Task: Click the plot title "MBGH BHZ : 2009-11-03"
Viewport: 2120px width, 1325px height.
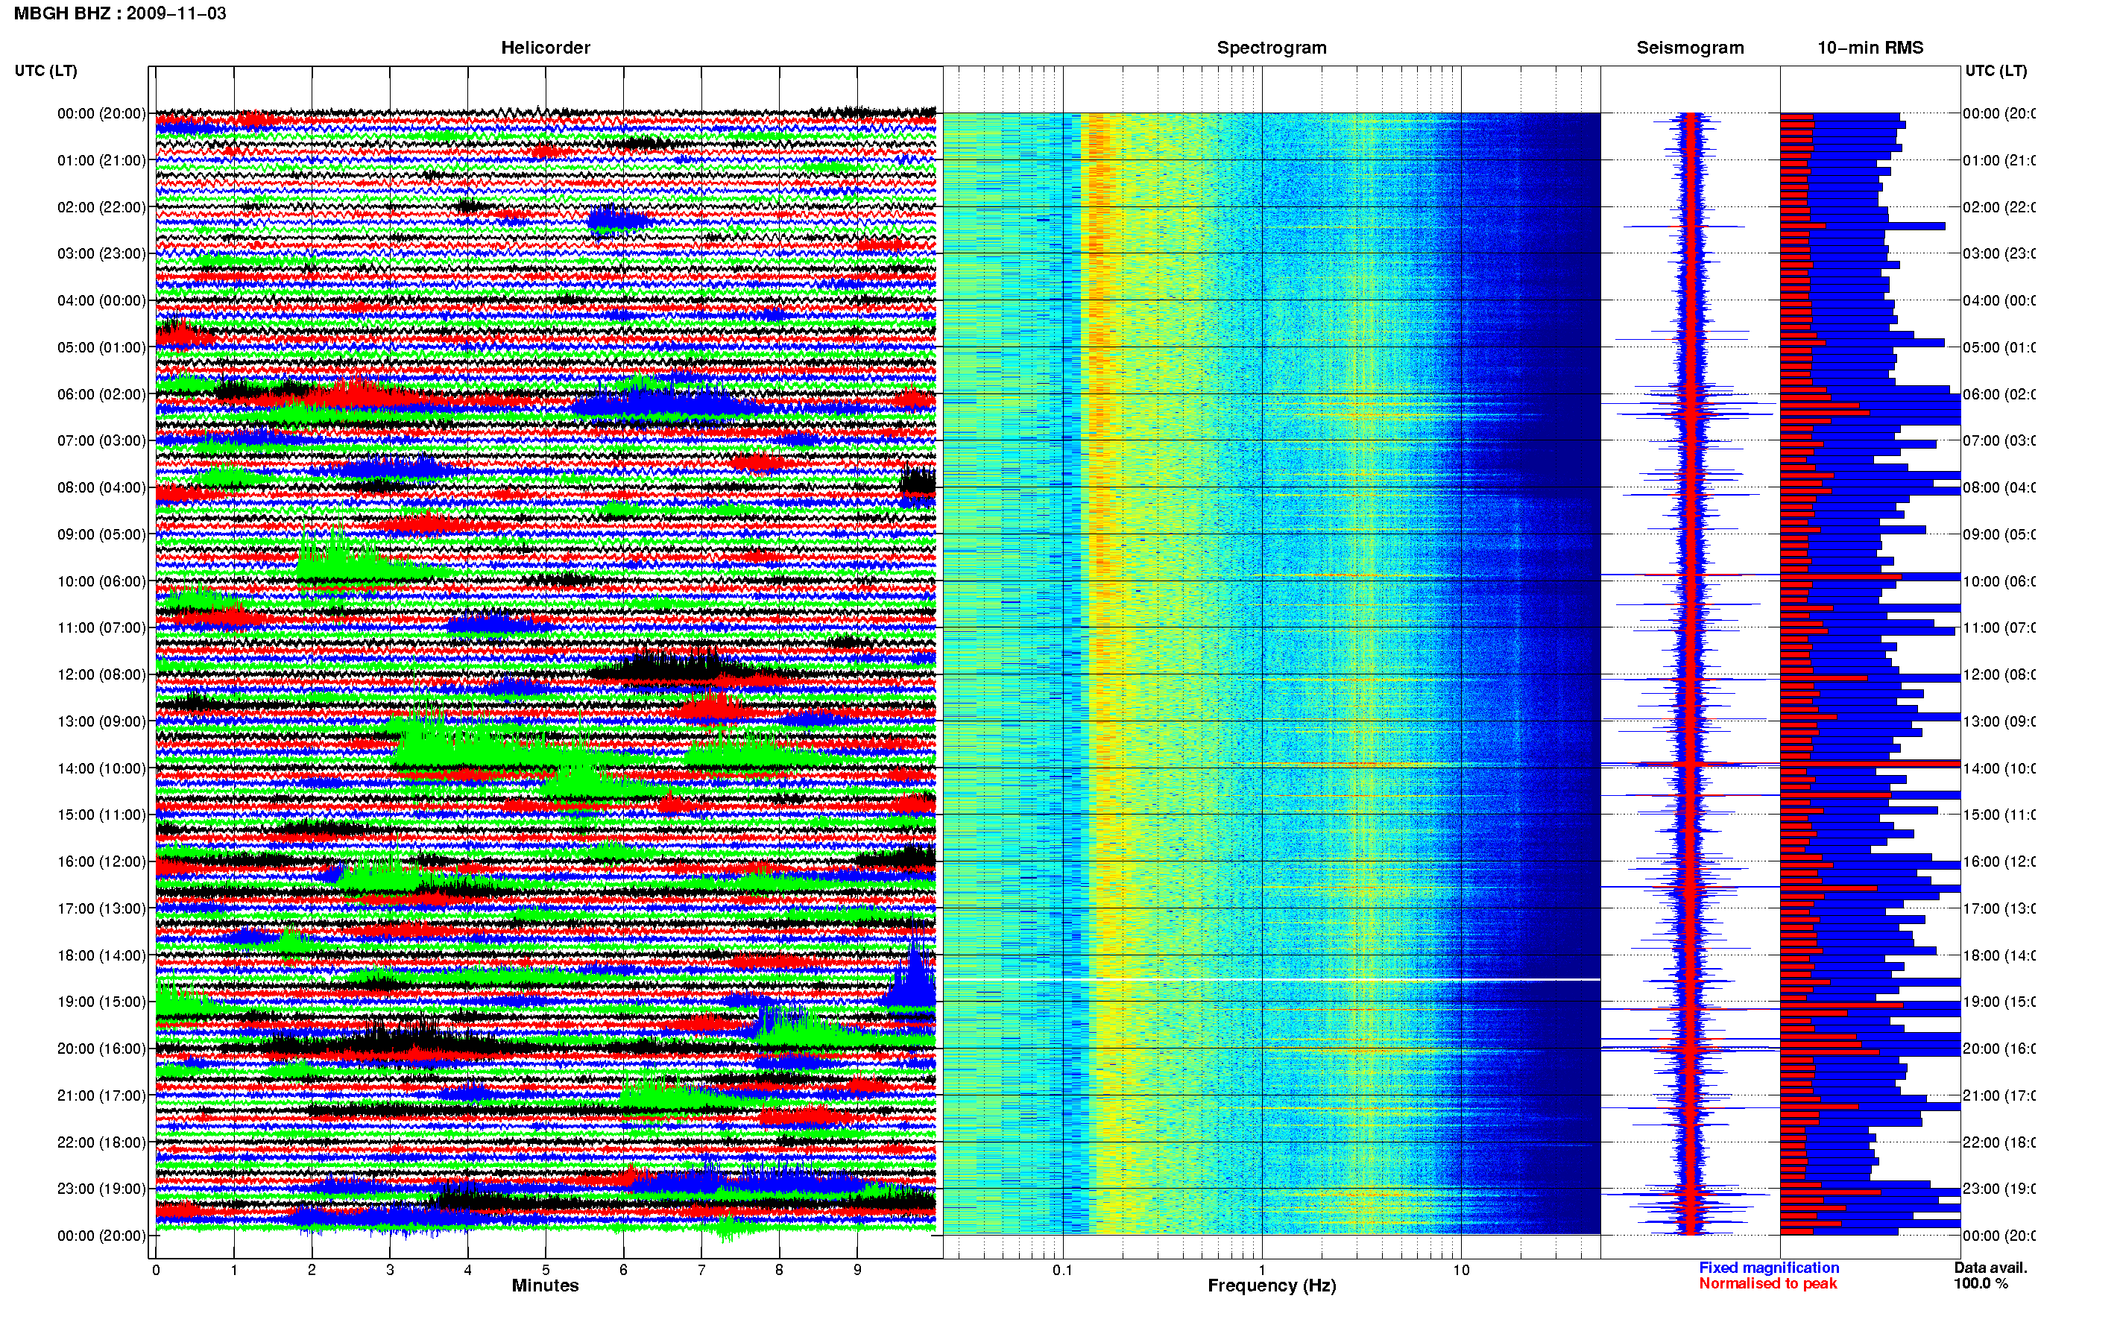Action: (120, 13)
